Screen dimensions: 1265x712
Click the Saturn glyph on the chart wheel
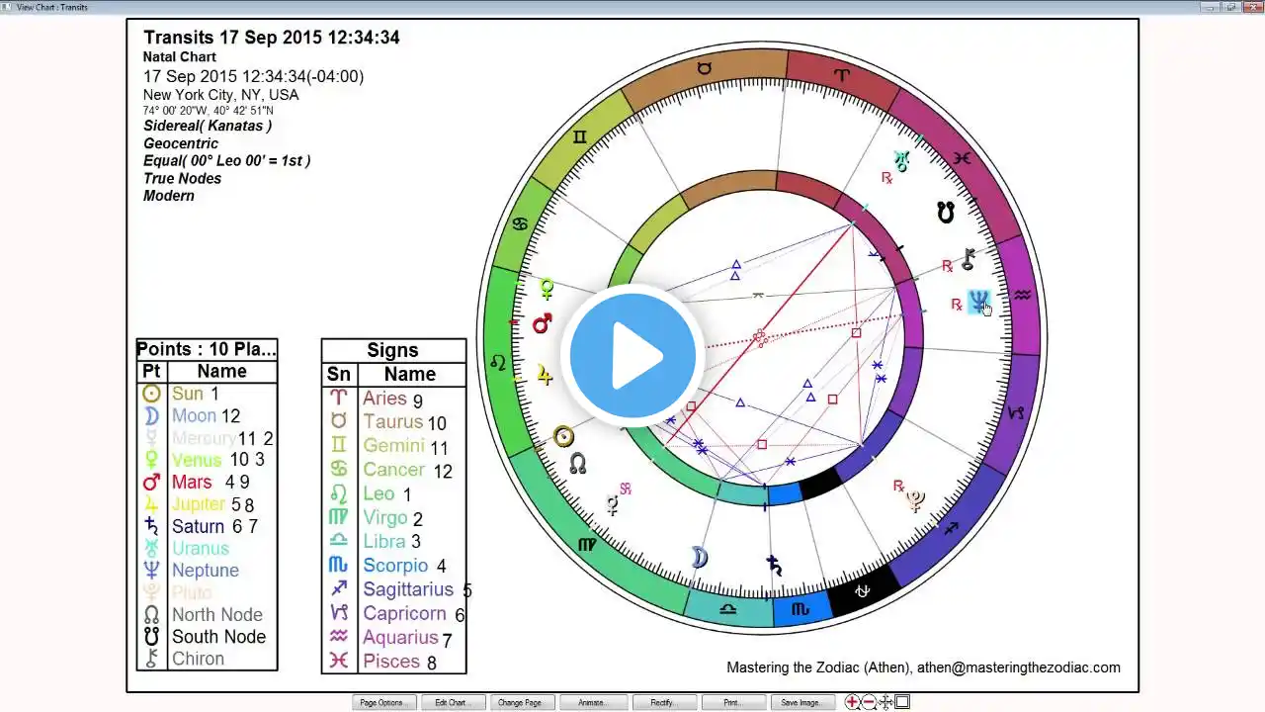(x=775, y=566)
